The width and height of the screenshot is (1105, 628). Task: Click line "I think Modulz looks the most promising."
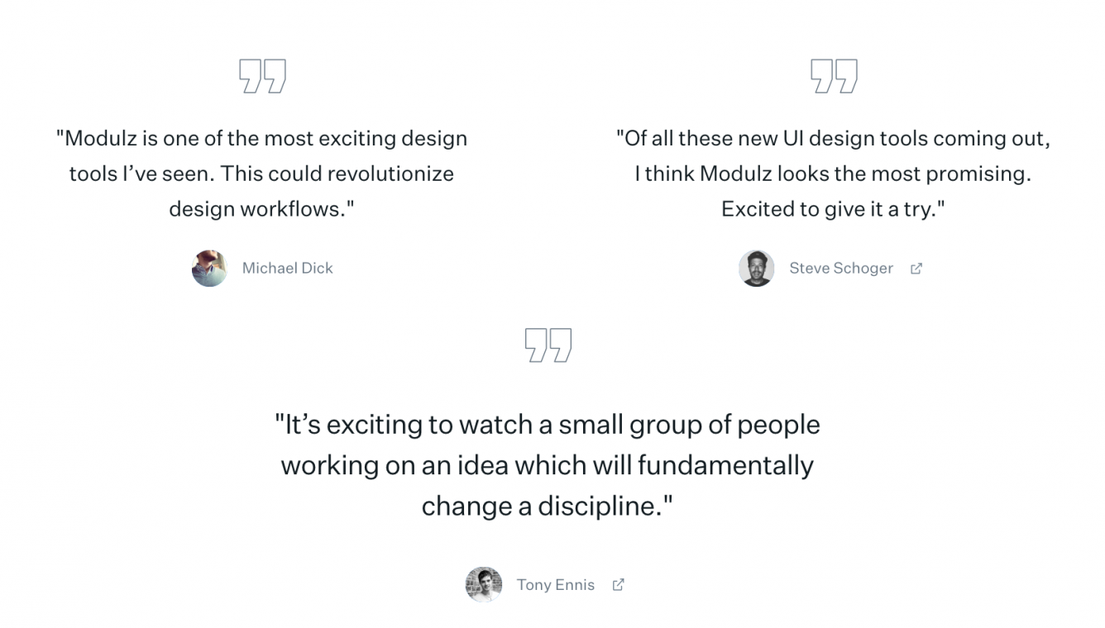[x=833, y=174]
